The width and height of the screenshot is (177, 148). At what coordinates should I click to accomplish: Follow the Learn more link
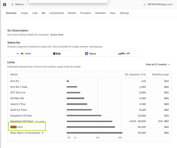pos(57,35)
